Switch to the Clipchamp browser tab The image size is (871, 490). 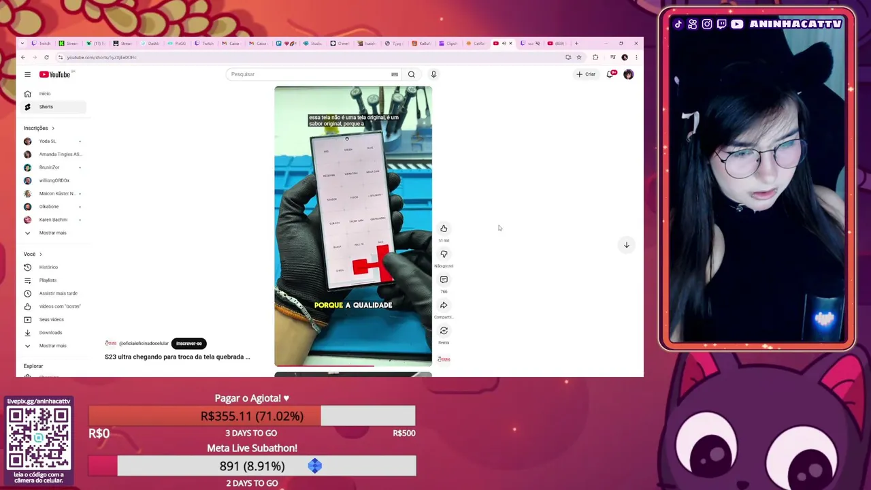pos(448,44)
